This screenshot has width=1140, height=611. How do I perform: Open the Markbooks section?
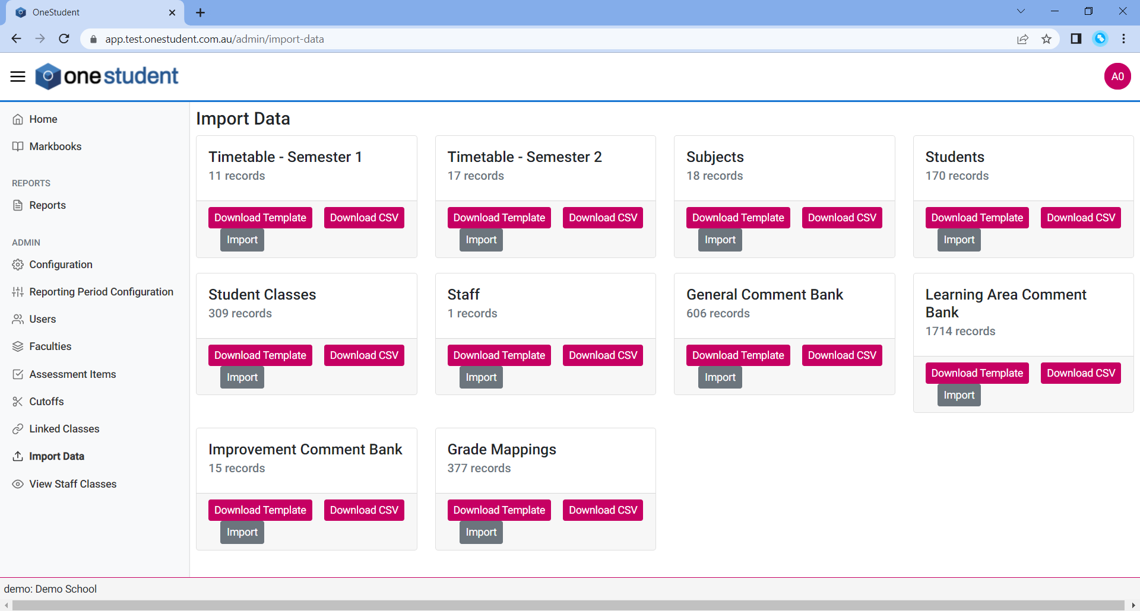point(55,146)
